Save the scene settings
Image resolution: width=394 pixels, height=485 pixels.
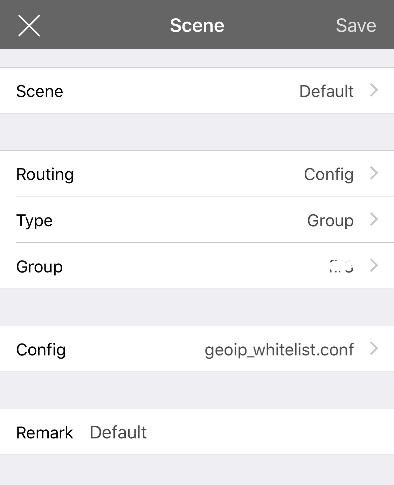356,26
